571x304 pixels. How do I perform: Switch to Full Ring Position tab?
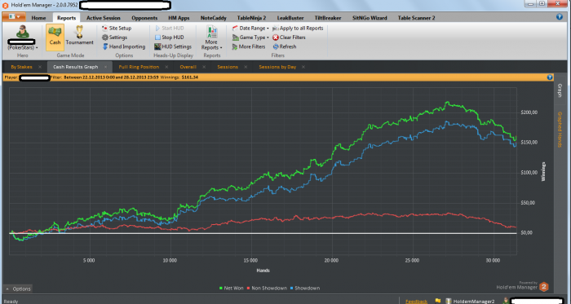pyautogui.click(x=139, y=67)
